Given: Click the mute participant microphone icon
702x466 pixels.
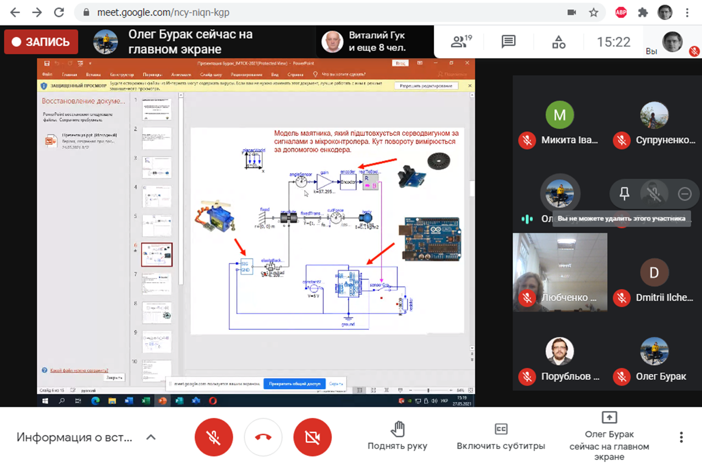Looking at the screenshot, I should (654, 193).
